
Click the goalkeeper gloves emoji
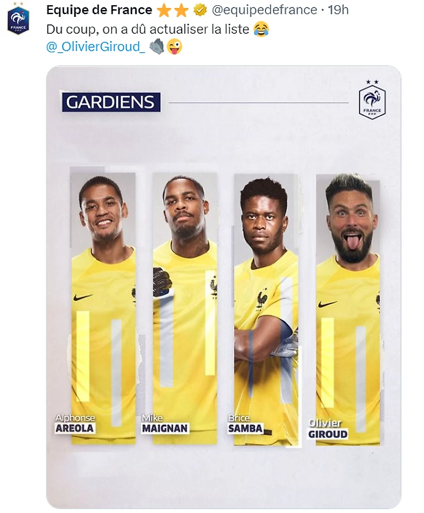pyautogui.click(x=157, y=46)
